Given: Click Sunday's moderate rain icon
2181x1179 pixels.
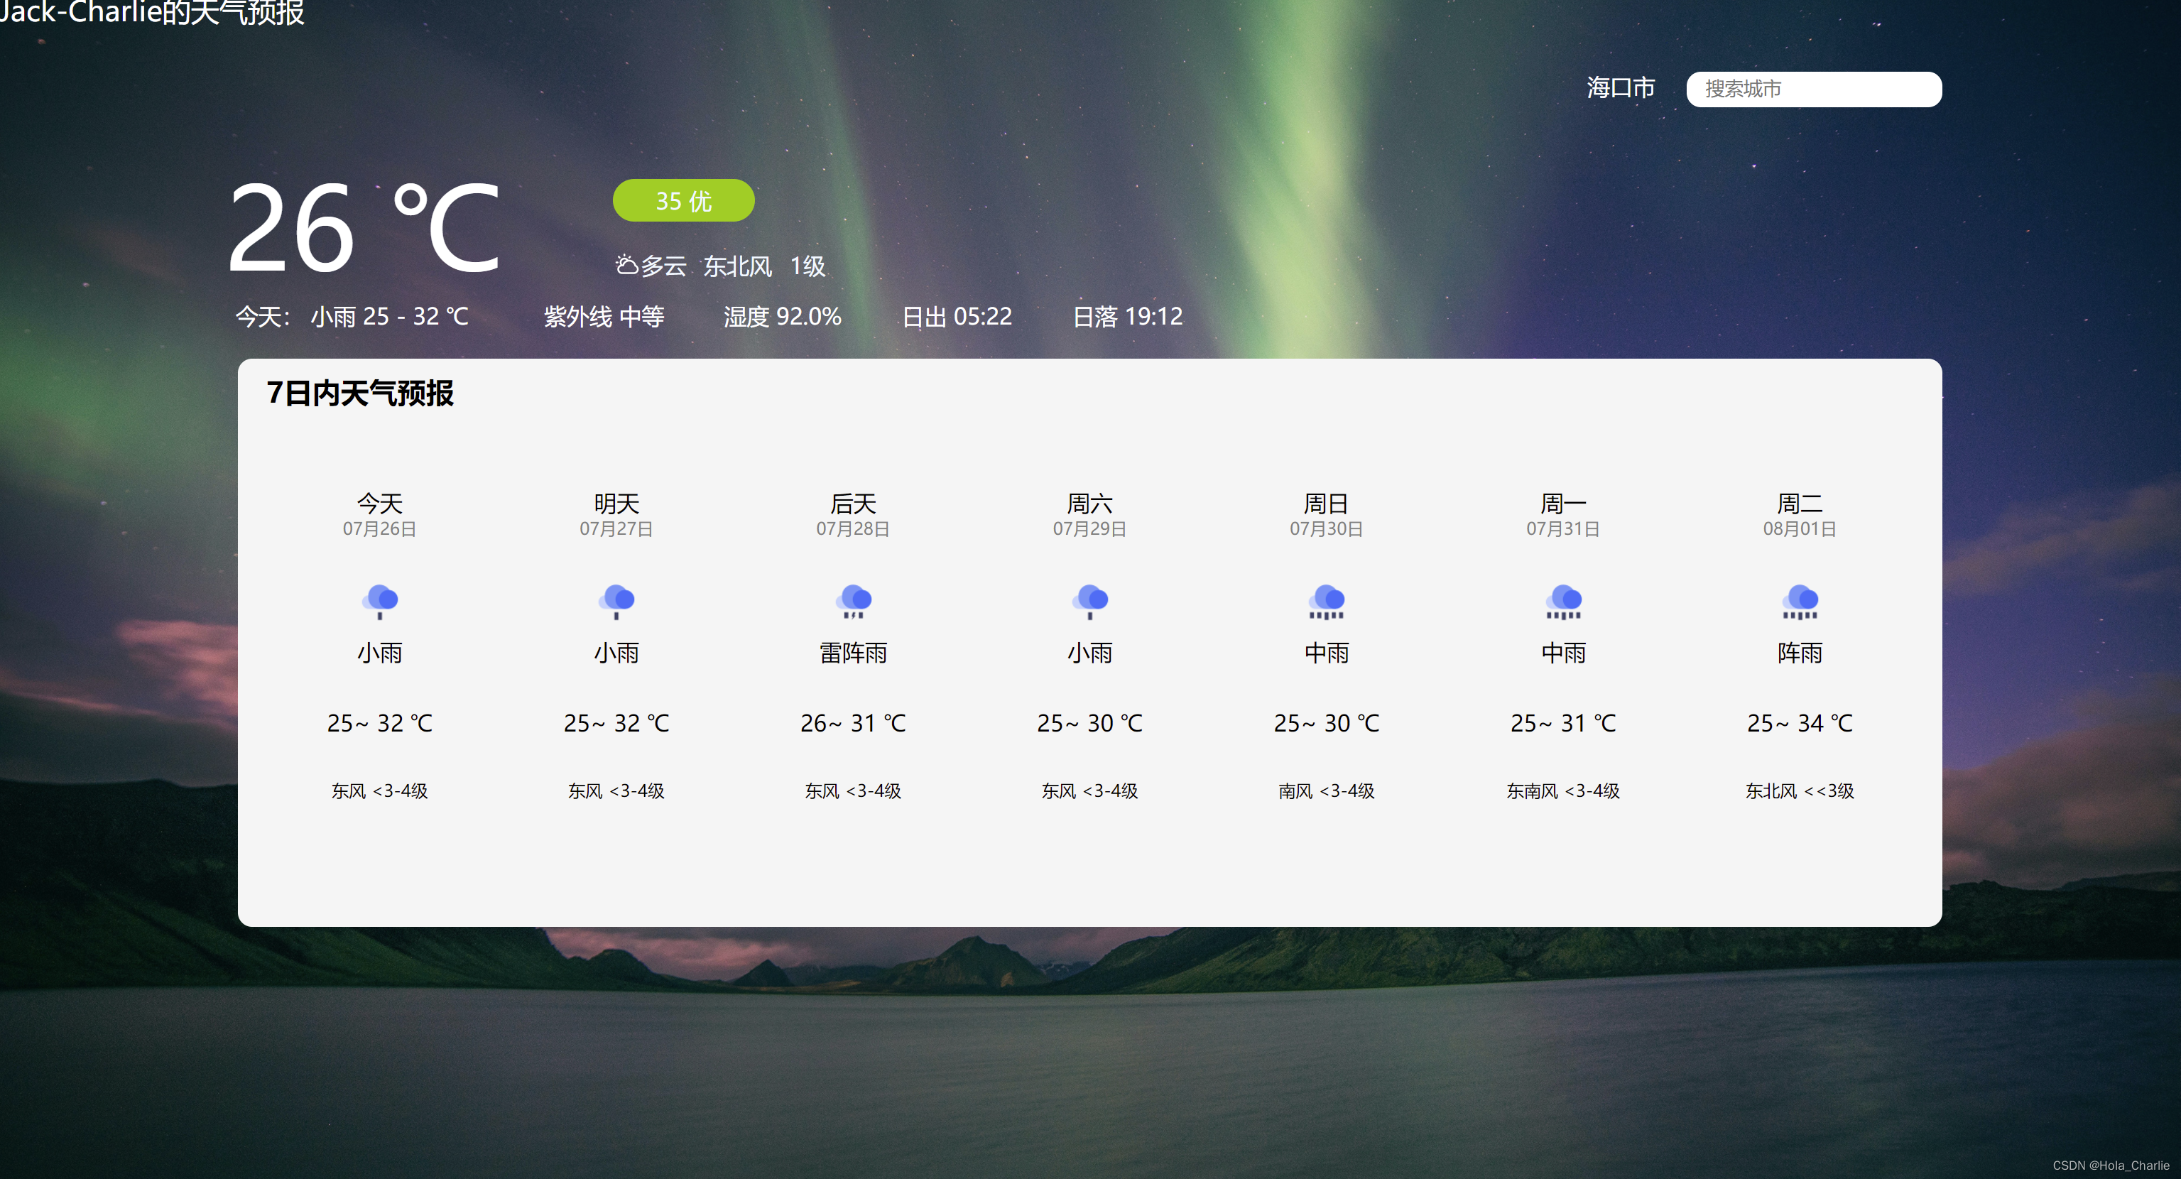Looking at the screenshot, I should coord(1327,602).
